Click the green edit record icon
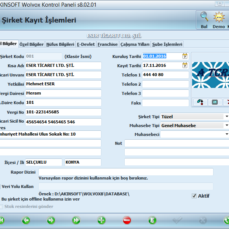This screenshot has height=229, width=229. pyautogui.click(x=152, y=221)
